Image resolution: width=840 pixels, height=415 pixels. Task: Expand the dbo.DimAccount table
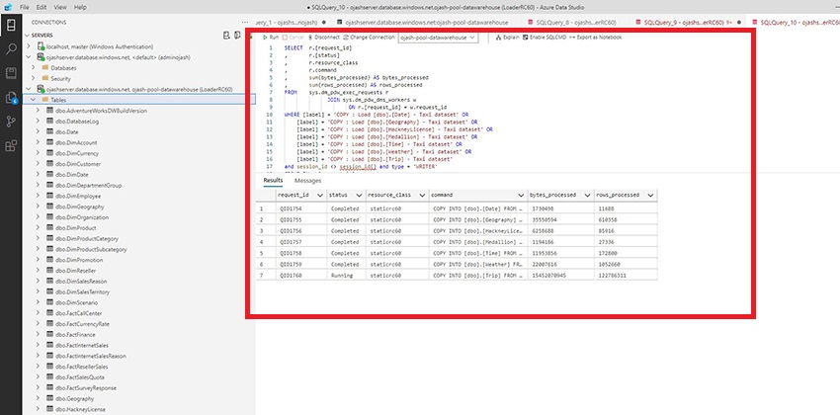click(38, 143)
